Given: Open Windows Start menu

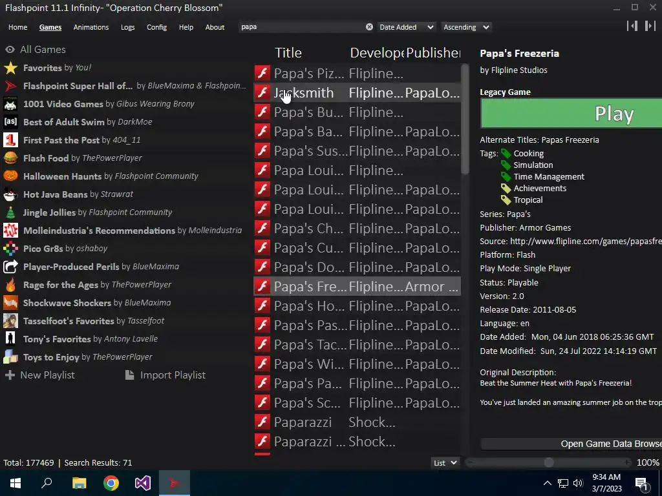Looking at the screenshot, I should 16,483.
